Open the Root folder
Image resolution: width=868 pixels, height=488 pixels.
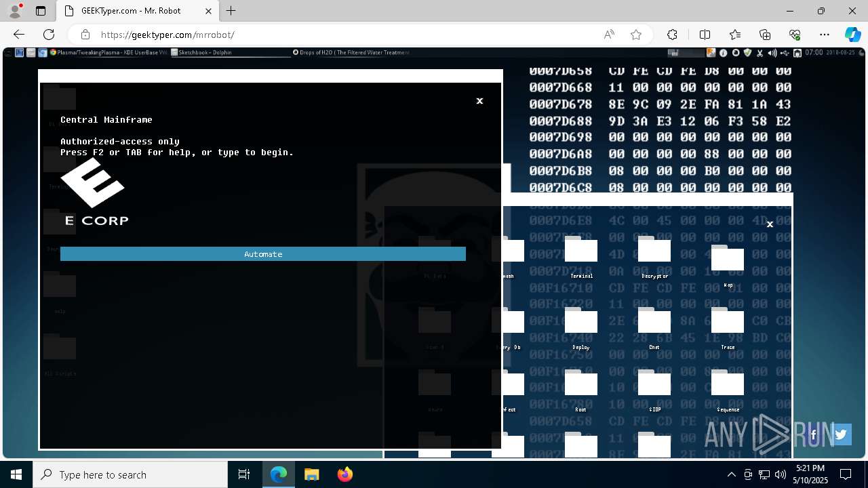pos(581,390)
